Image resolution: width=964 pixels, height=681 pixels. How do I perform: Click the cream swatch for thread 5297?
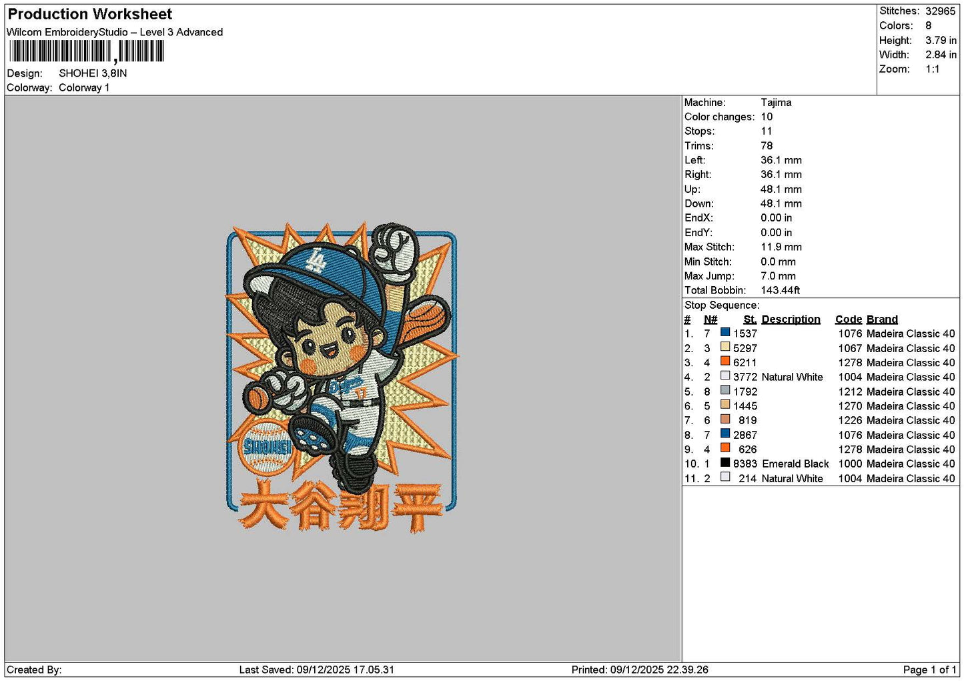[x=725, y=347]
